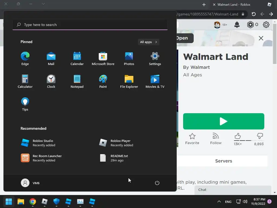Launch the Photos app

point(129,59)
